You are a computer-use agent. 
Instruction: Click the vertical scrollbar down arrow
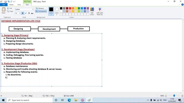183,91
